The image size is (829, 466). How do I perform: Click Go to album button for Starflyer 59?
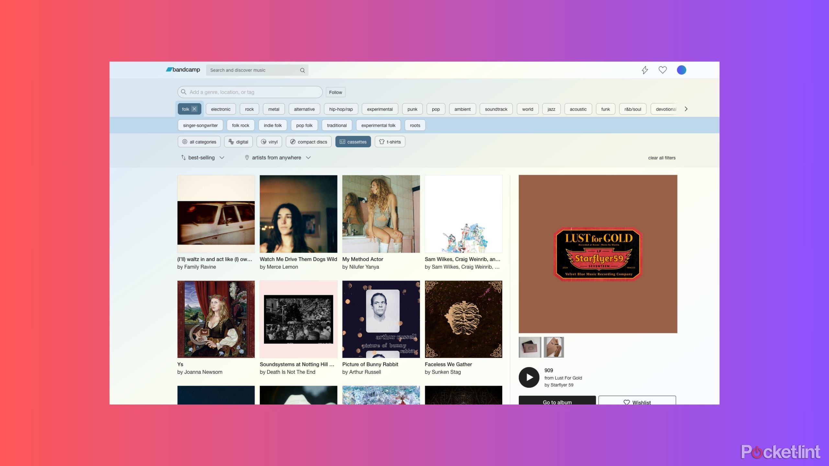click(557, 402)
